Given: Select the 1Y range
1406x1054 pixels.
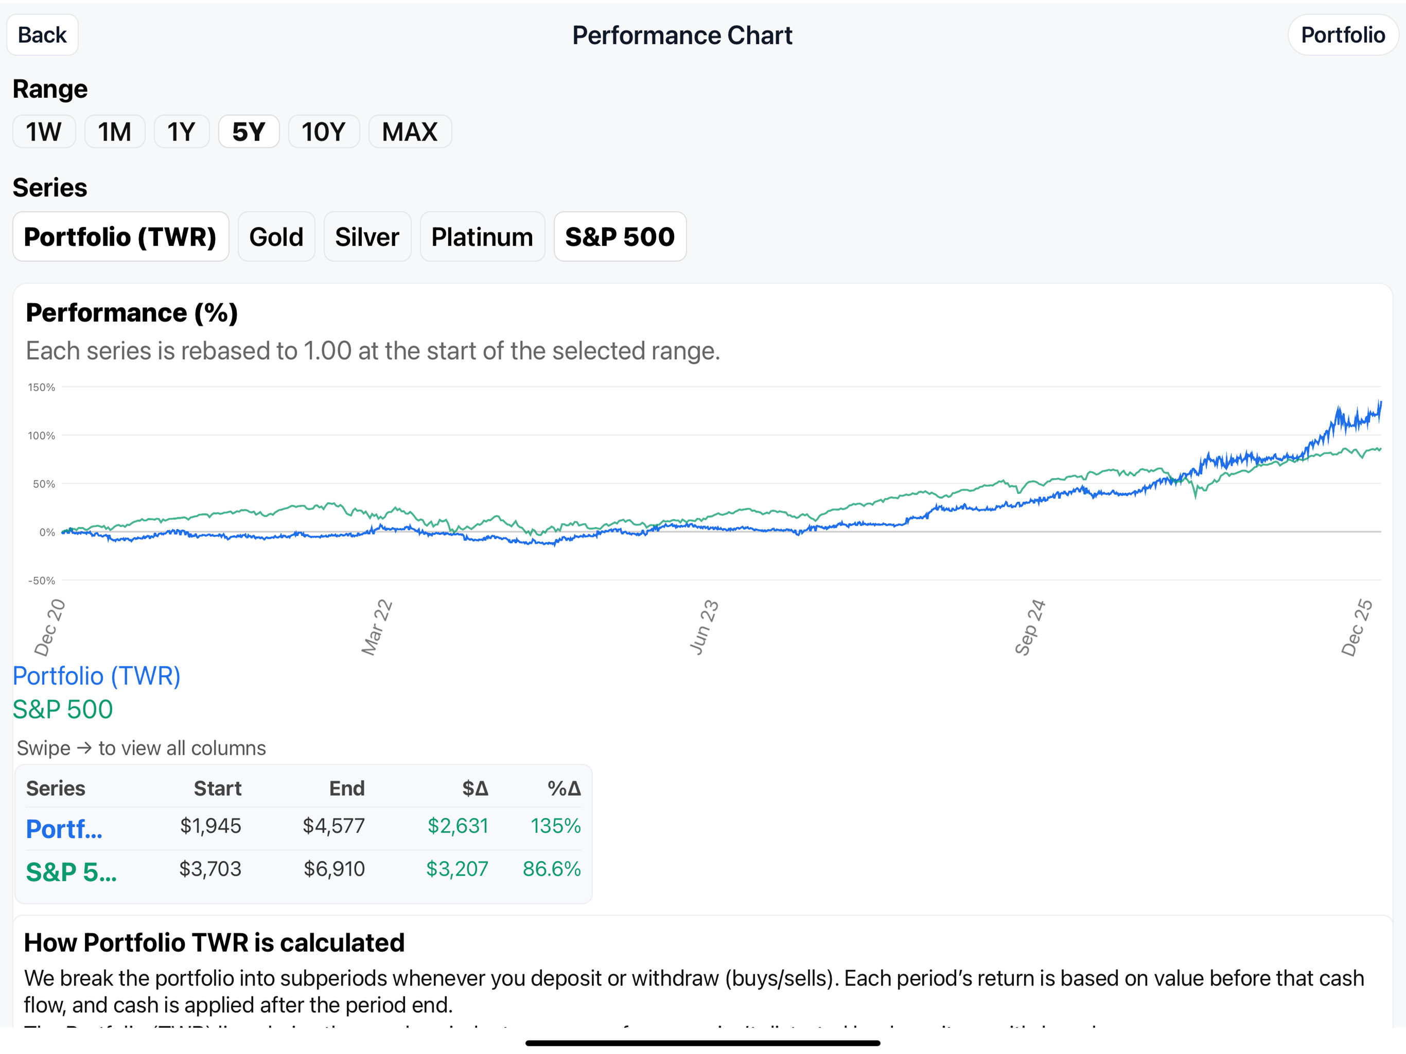Looking at the screenshot, I should tap(181, 132).
